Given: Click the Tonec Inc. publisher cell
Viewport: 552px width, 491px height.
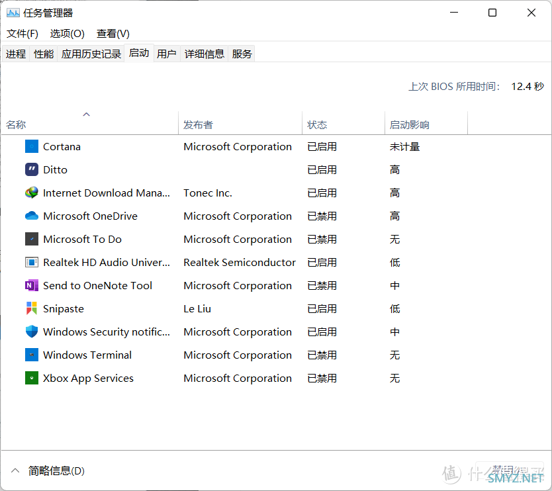Looking at the screenshot, I should (208, 193).
